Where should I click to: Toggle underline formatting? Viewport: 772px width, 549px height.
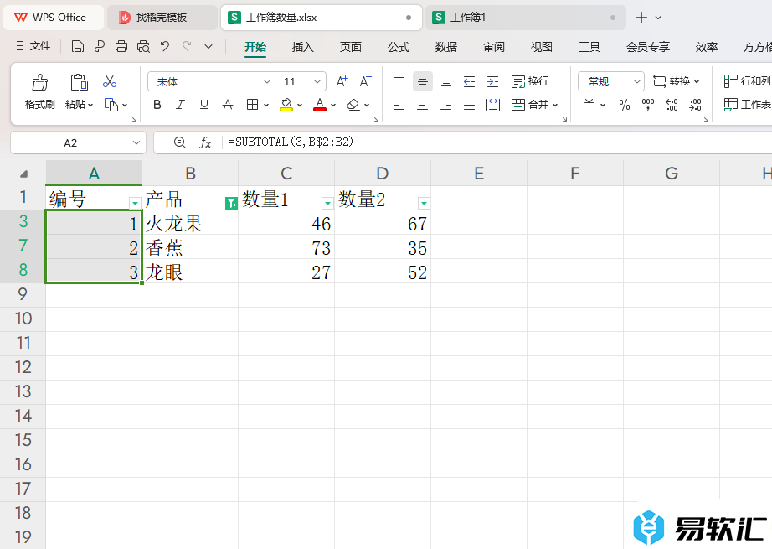pyautogui.click(x=203, y=105)
